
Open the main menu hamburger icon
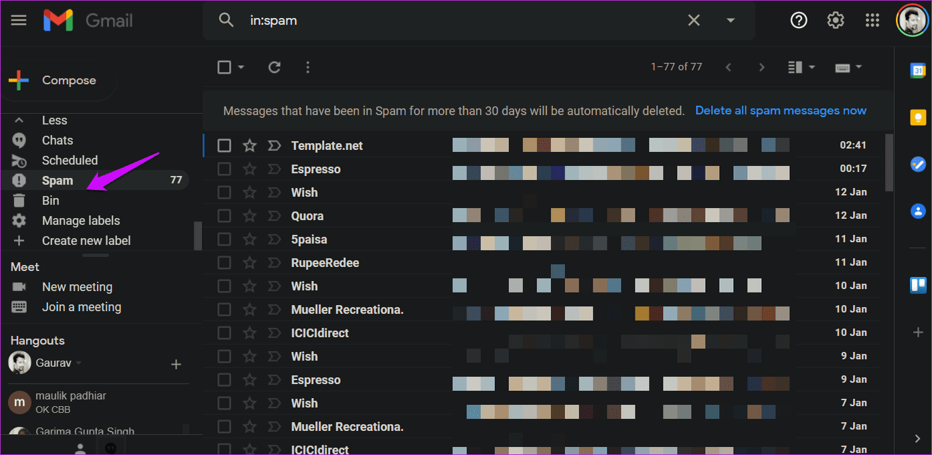point(19,20)
